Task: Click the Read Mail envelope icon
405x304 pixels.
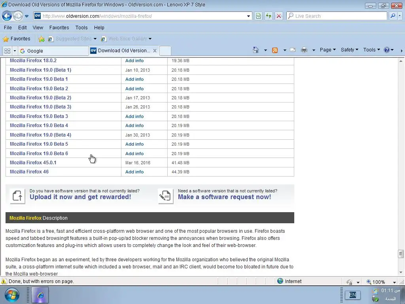Action: 293,50
